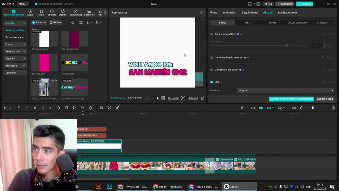The width and height of the screenshot is (339, 191).
Task: Open the Transiciones tab
Action: pyautogui.click(x=75, y=12)
